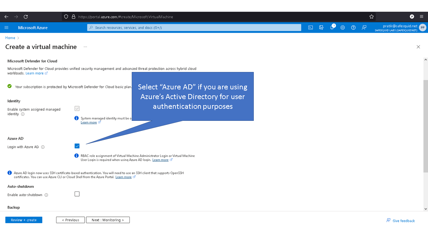The height and width of the screenshot is (241, 428).
Task: Click the Microsoft Azure portal title
Action: point(33,27)
